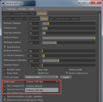Click the Texture Power stepper arrows
This screenshot has height=102, width=103.
[x=40, y=38]
